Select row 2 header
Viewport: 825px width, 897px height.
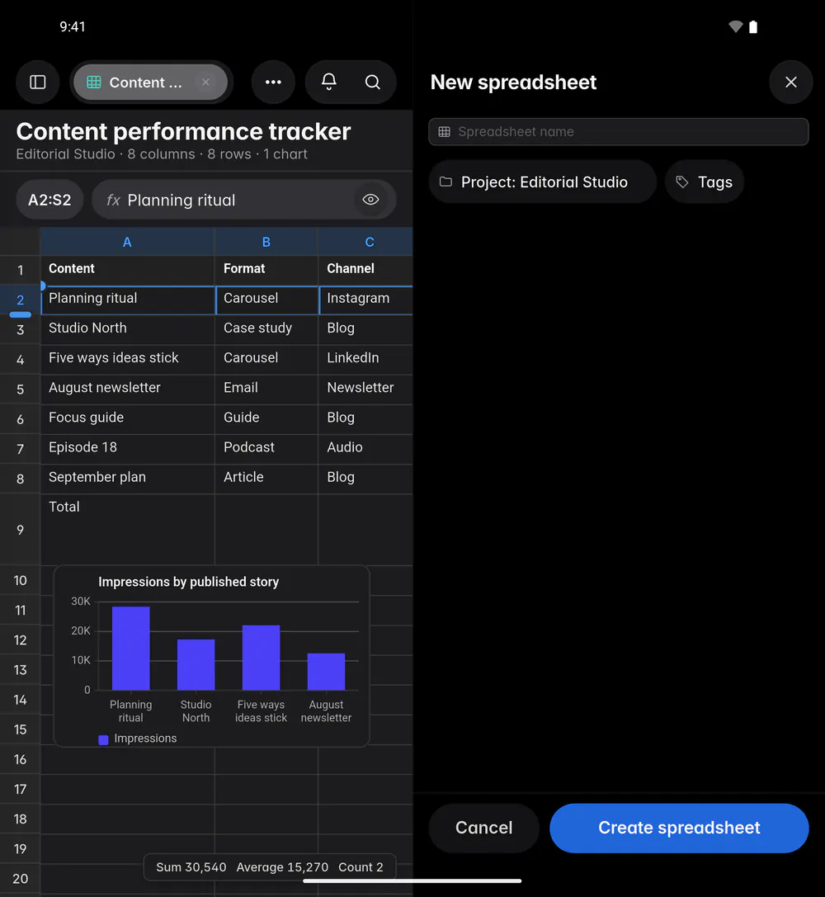coord(20,300)
